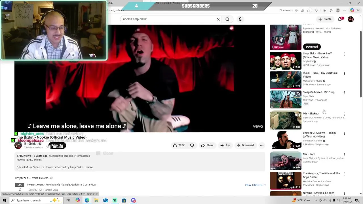Expand video description with ...more
The image size is (363, 204).
point(88,167)
